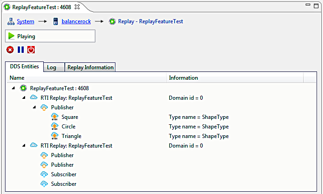Click the Replay - ReplayFeatureTest breadcrumb label
Image resolution: width=323 pixels, height=194 pixels.
point(151,21)
